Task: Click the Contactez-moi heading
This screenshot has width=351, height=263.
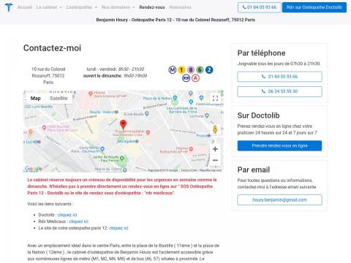Action: click(x=52, y=48)
